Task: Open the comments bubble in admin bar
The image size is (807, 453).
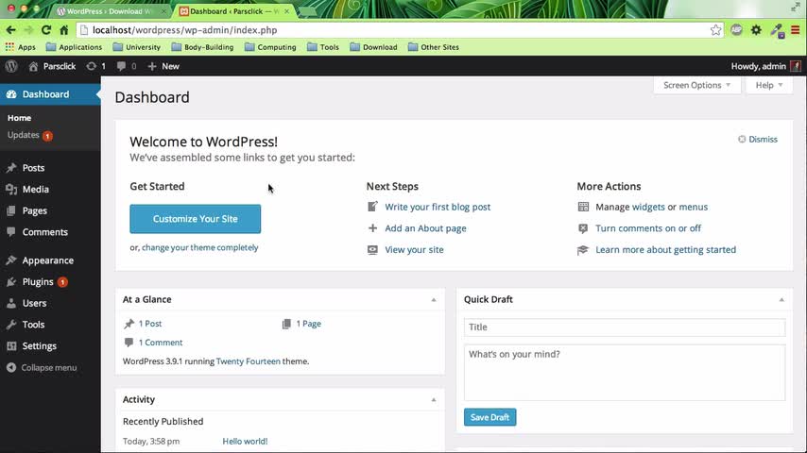Action: (x=126, y=66)
